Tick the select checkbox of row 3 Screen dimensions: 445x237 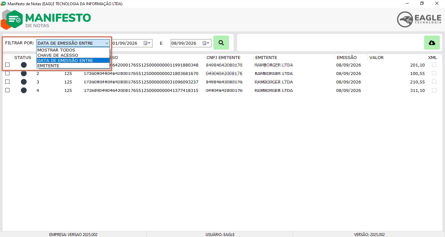(x=7, y=82)
